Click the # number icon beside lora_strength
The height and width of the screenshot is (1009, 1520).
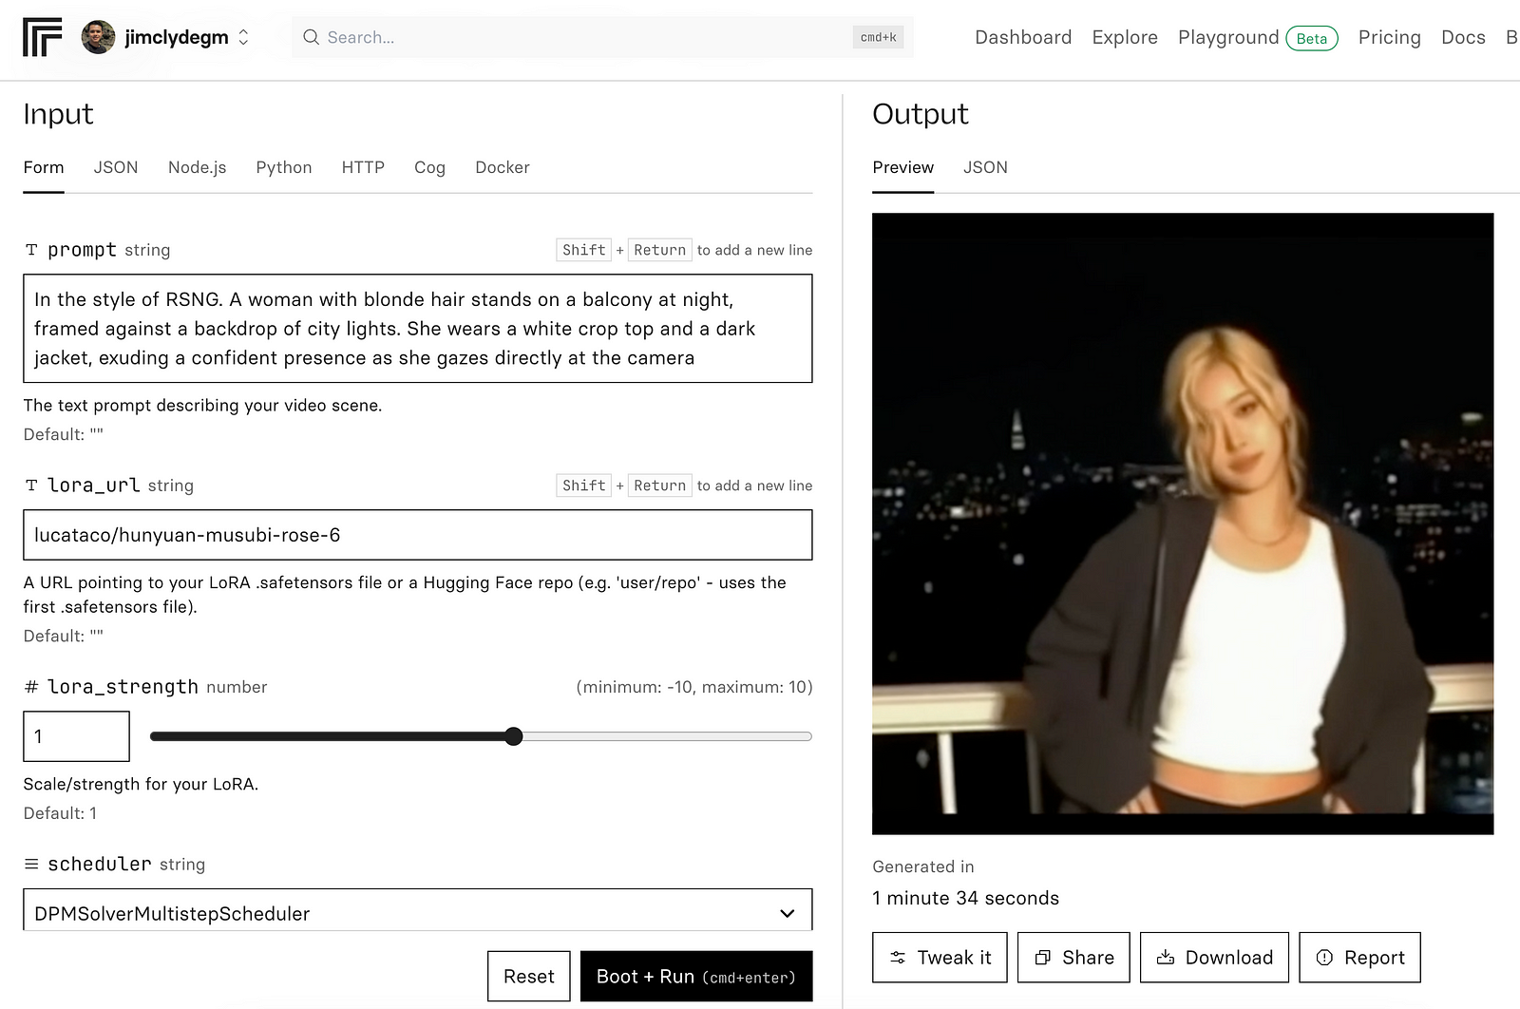pos(31,686)
